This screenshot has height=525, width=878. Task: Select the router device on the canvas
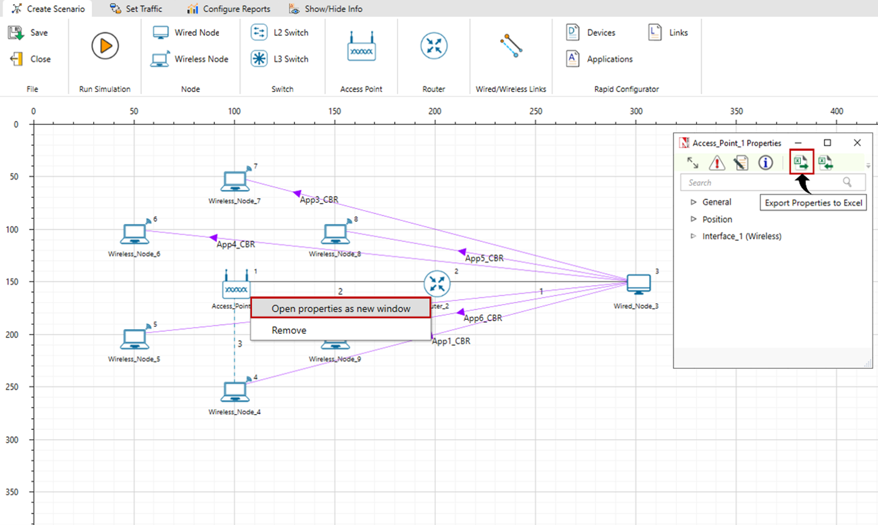pos(437,284)
